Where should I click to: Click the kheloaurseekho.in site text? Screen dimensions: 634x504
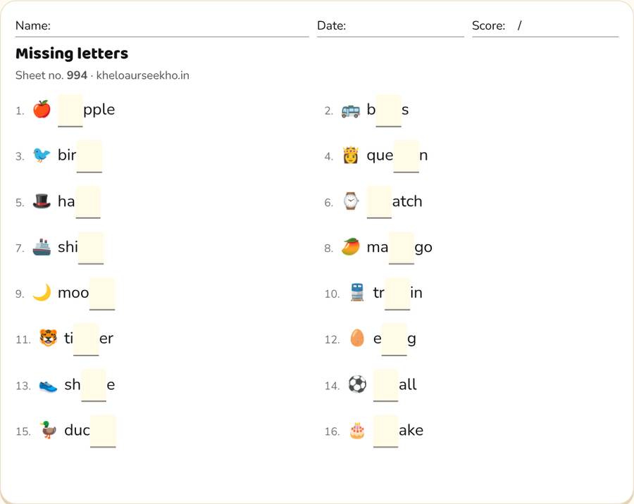pos(143,75)
